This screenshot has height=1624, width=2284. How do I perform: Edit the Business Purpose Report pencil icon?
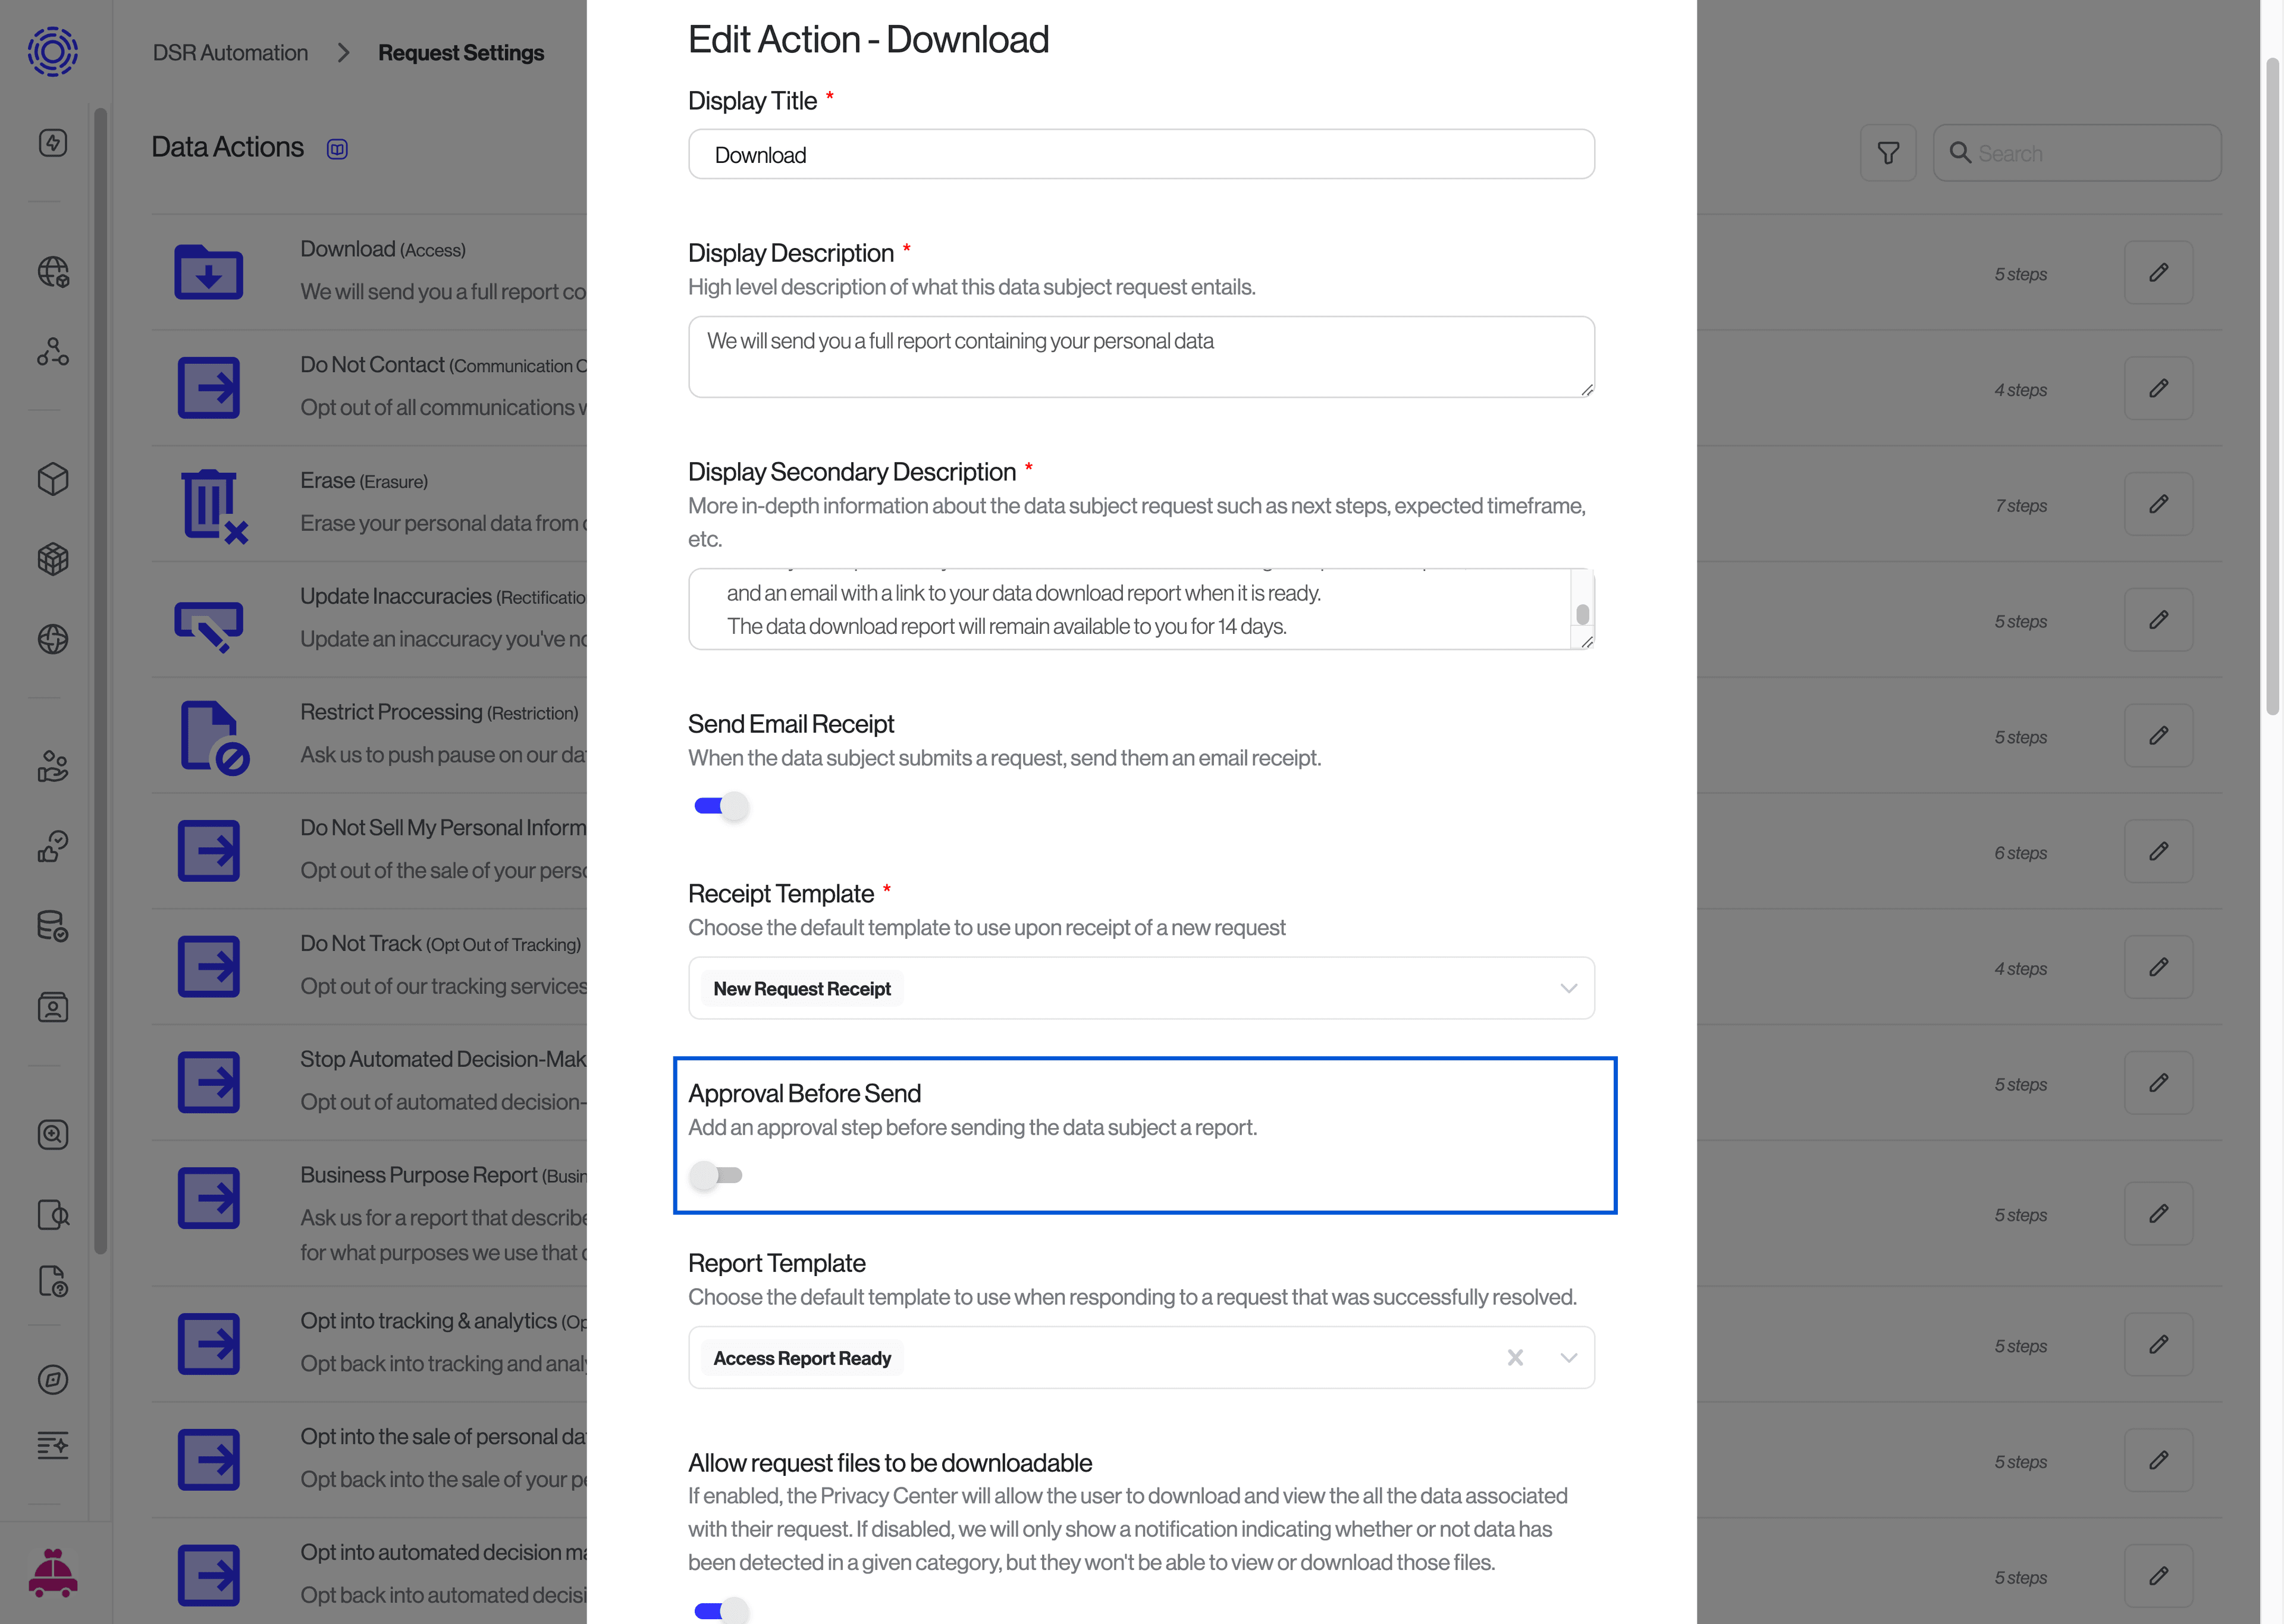click(x=2158, y=1213)
